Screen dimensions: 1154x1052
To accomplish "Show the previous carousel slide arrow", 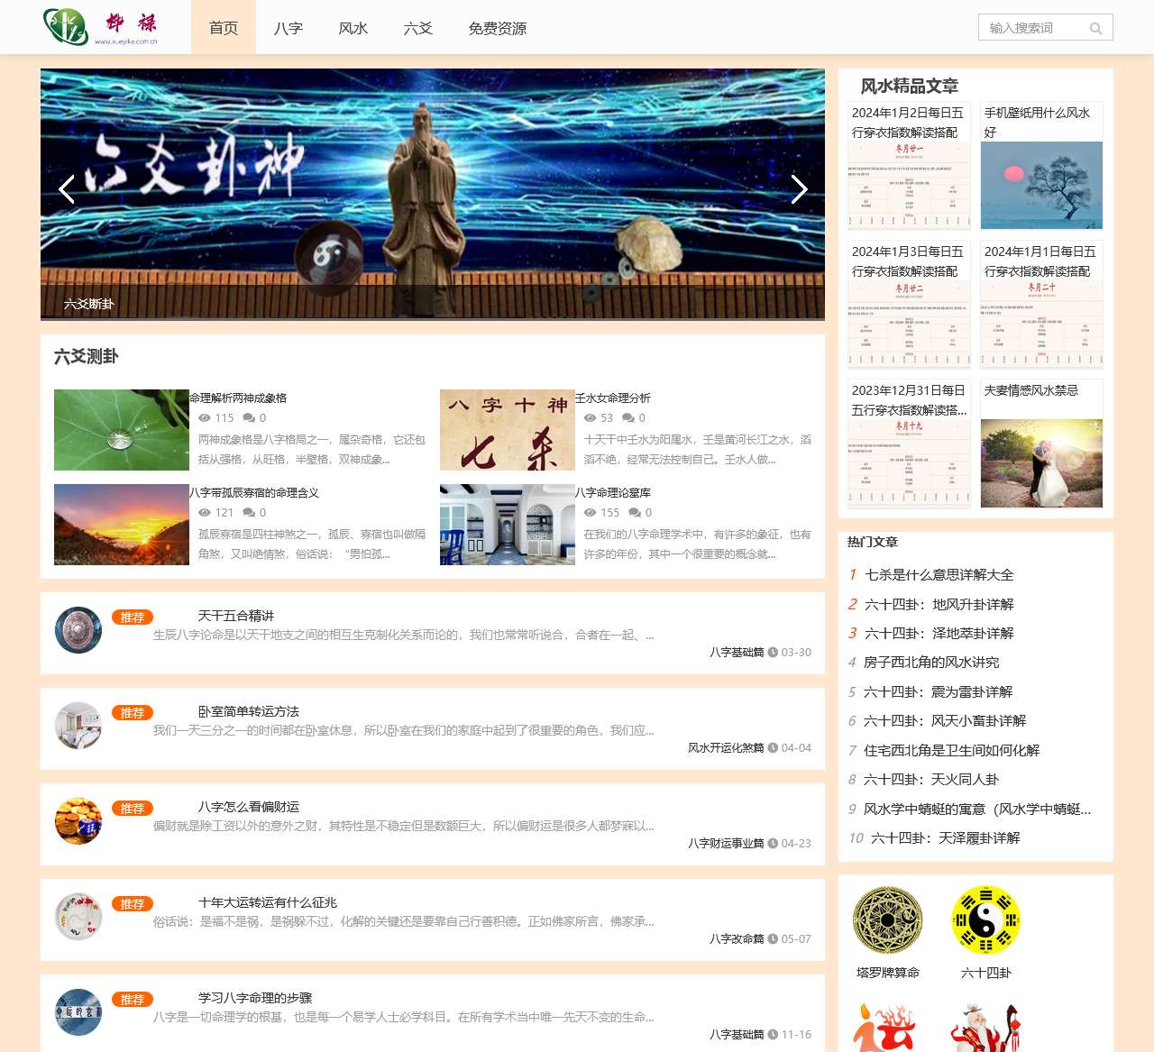I will click(66, 189).
